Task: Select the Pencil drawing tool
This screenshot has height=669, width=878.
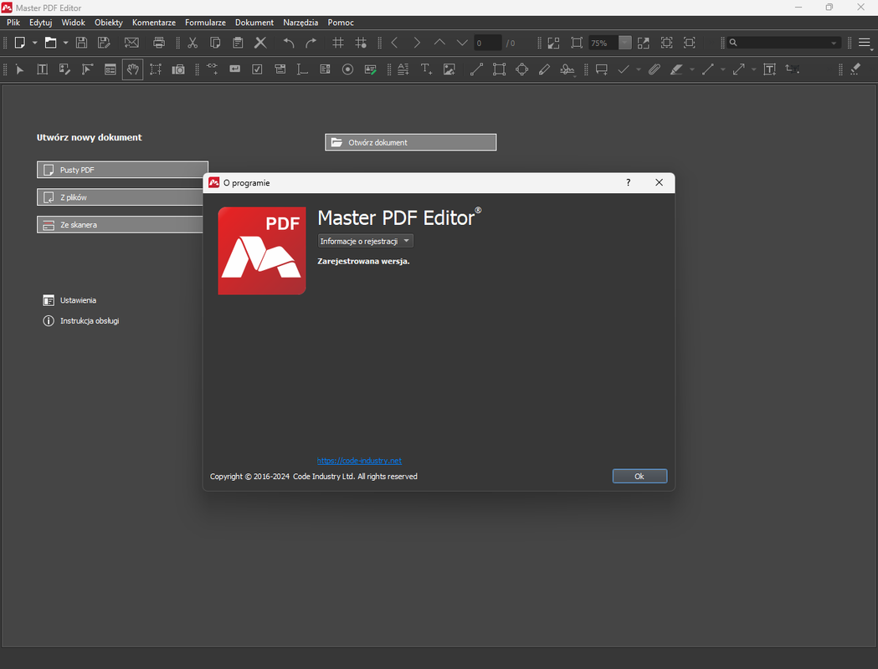Action: 544,69
